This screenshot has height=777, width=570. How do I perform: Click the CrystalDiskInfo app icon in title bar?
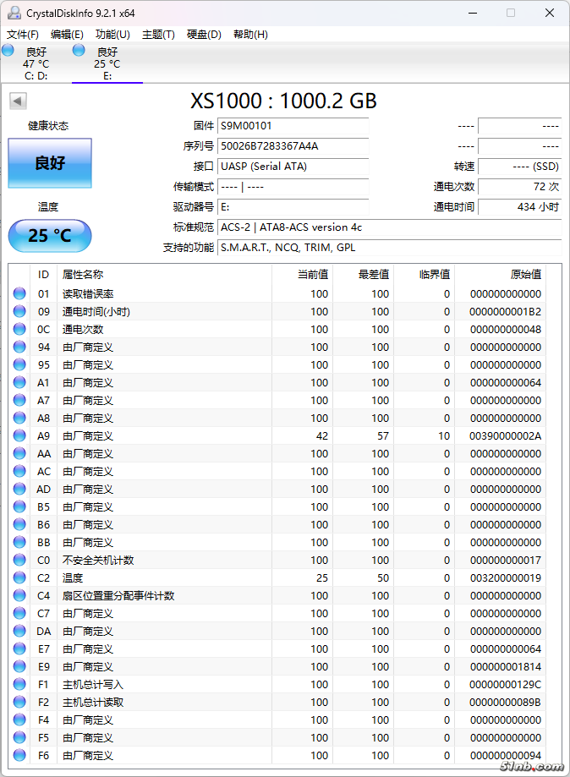[x=14, y=13]
